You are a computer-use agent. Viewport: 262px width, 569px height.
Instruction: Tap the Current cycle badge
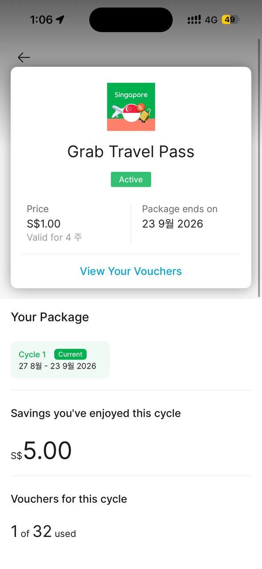tap(70, 354)
